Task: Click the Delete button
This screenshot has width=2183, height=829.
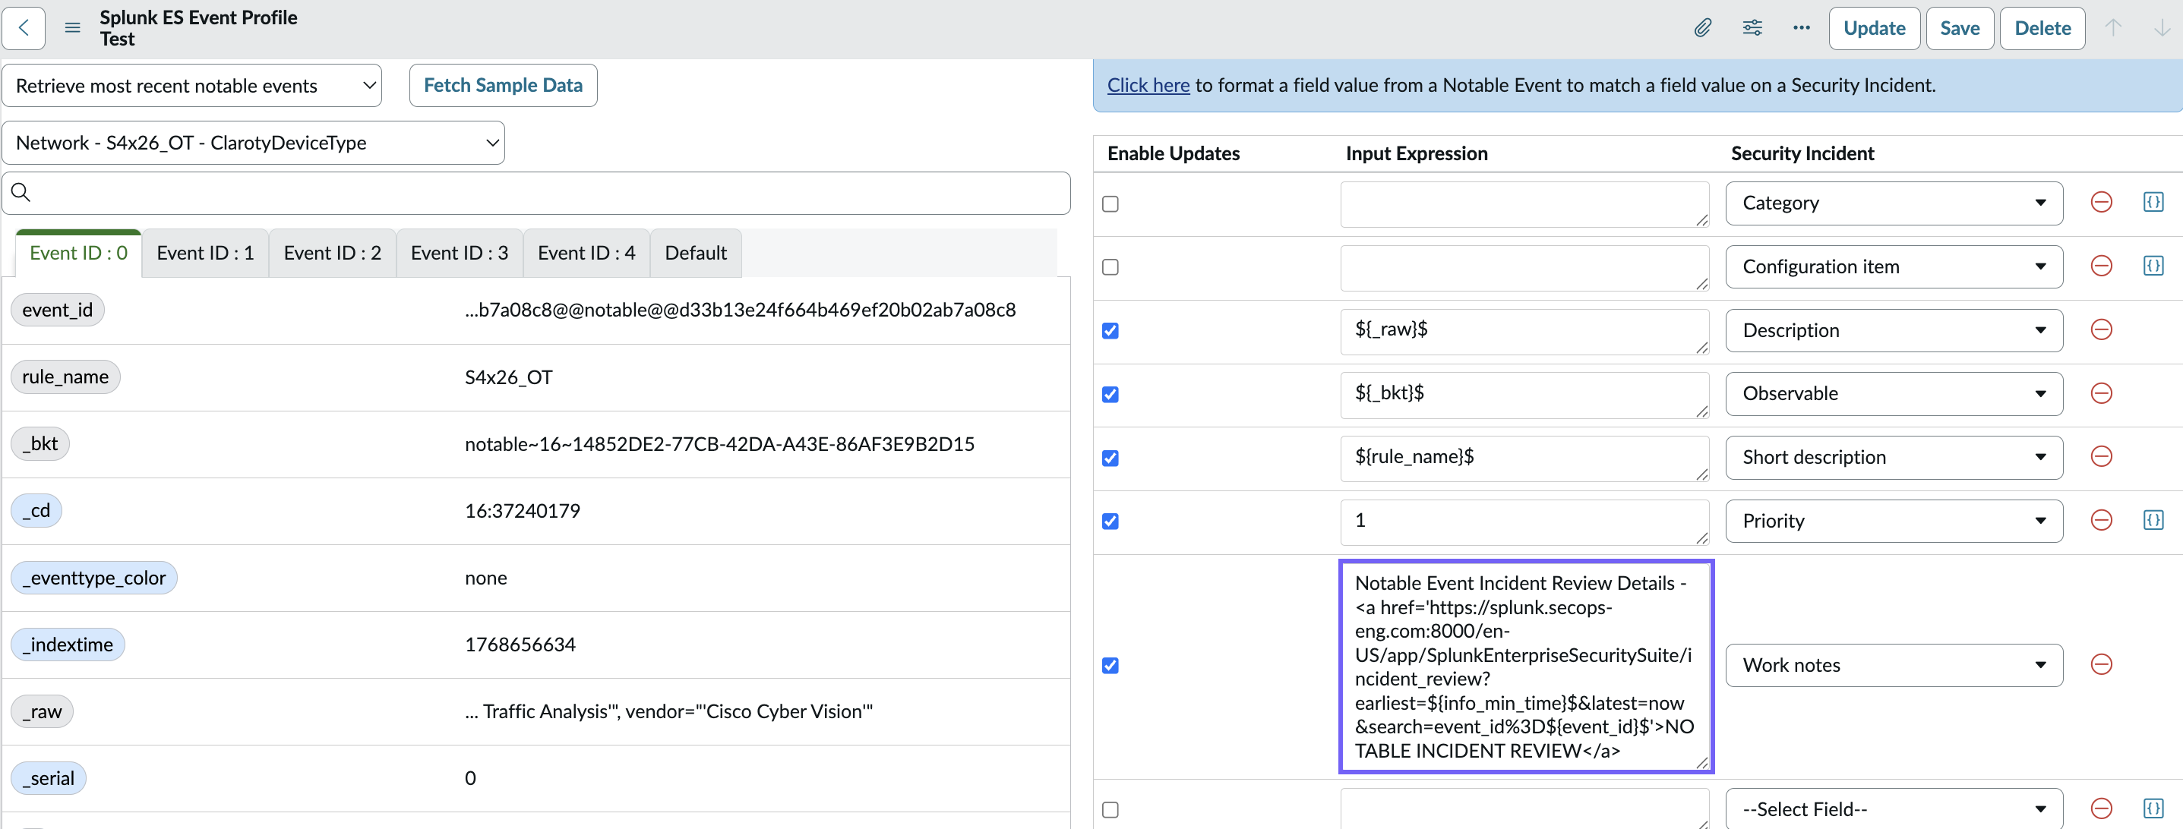Action: [x=2042, y=28]
